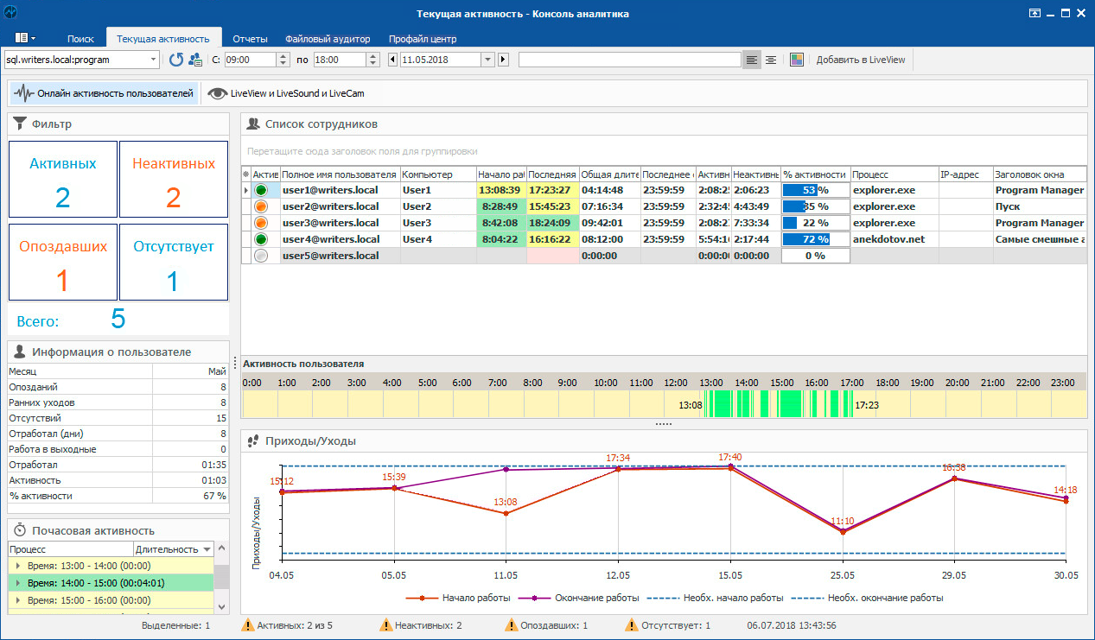Open the Файловый аудитор tab

pos(328,39)
